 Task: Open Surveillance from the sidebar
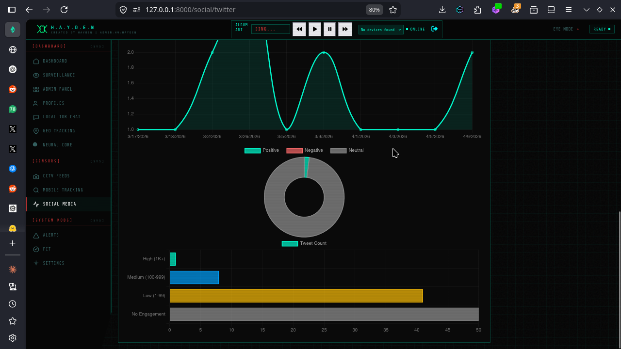tap(68, 75)
